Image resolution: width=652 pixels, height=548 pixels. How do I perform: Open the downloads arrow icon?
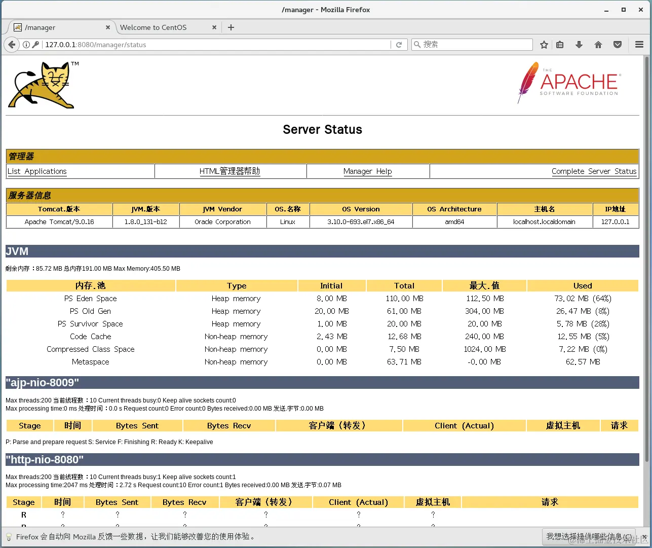(579, 45)
